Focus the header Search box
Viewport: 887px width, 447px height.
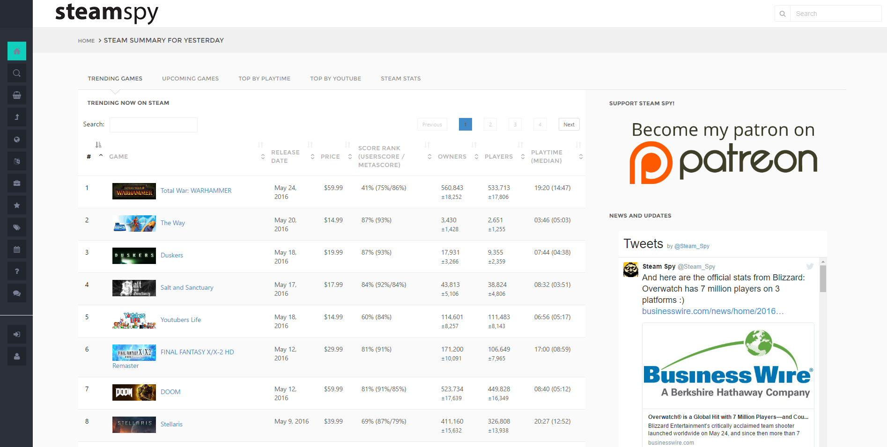(836, 14)
